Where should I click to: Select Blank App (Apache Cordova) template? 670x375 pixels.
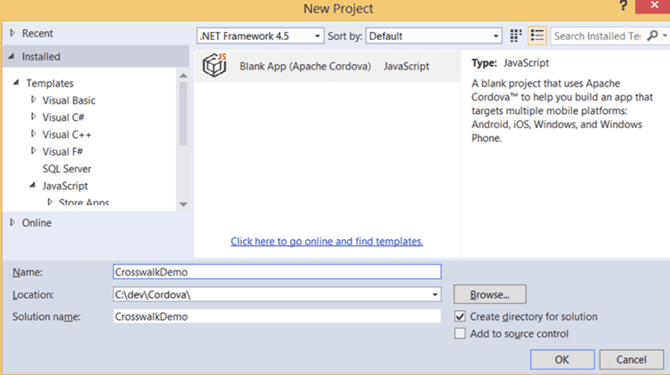coord(327,66)
